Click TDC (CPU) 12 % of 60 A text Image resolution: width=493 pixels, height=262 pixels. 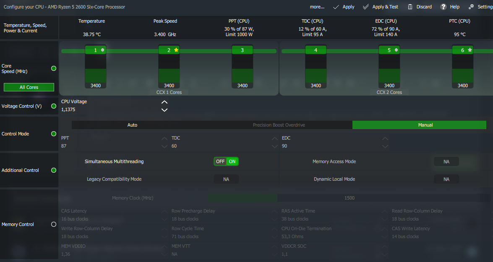(x=313, y=29)
